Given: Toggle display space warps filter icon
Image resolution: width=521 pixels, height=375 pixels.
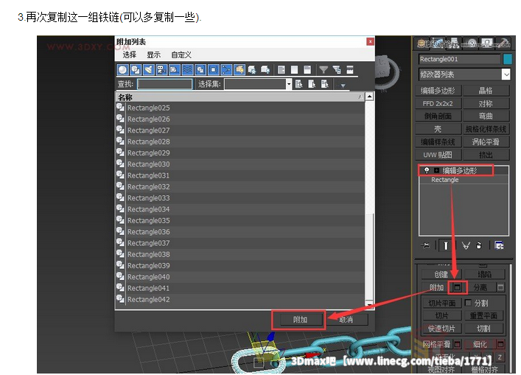Looking at the screenshot, I should 187,70.
